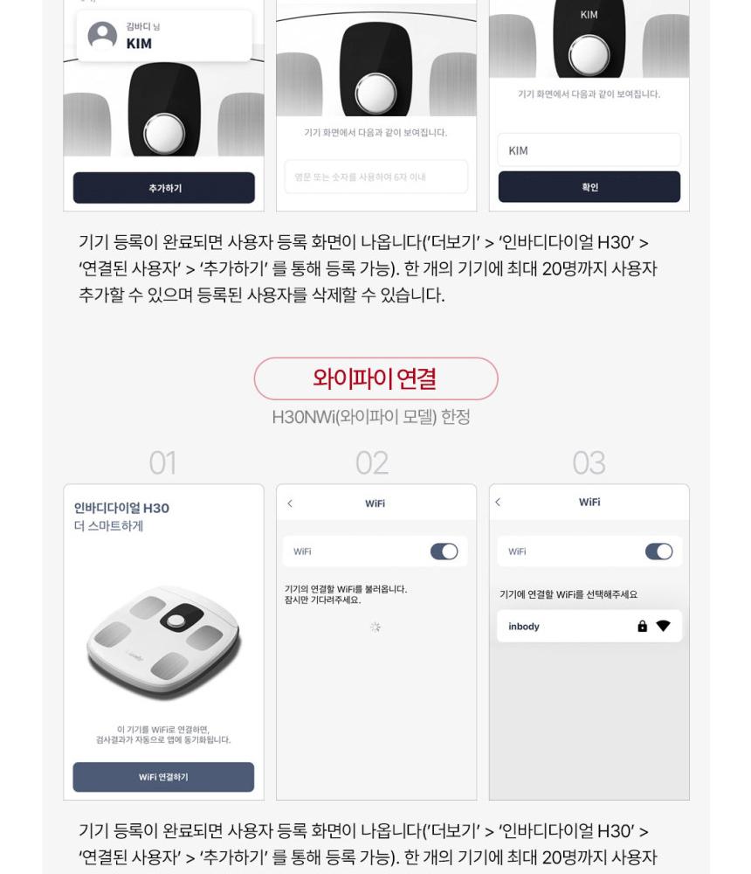The image size is (751, 874).
Task: Click the dial knob in first top screenshot
Action: [x=164, y=133]
